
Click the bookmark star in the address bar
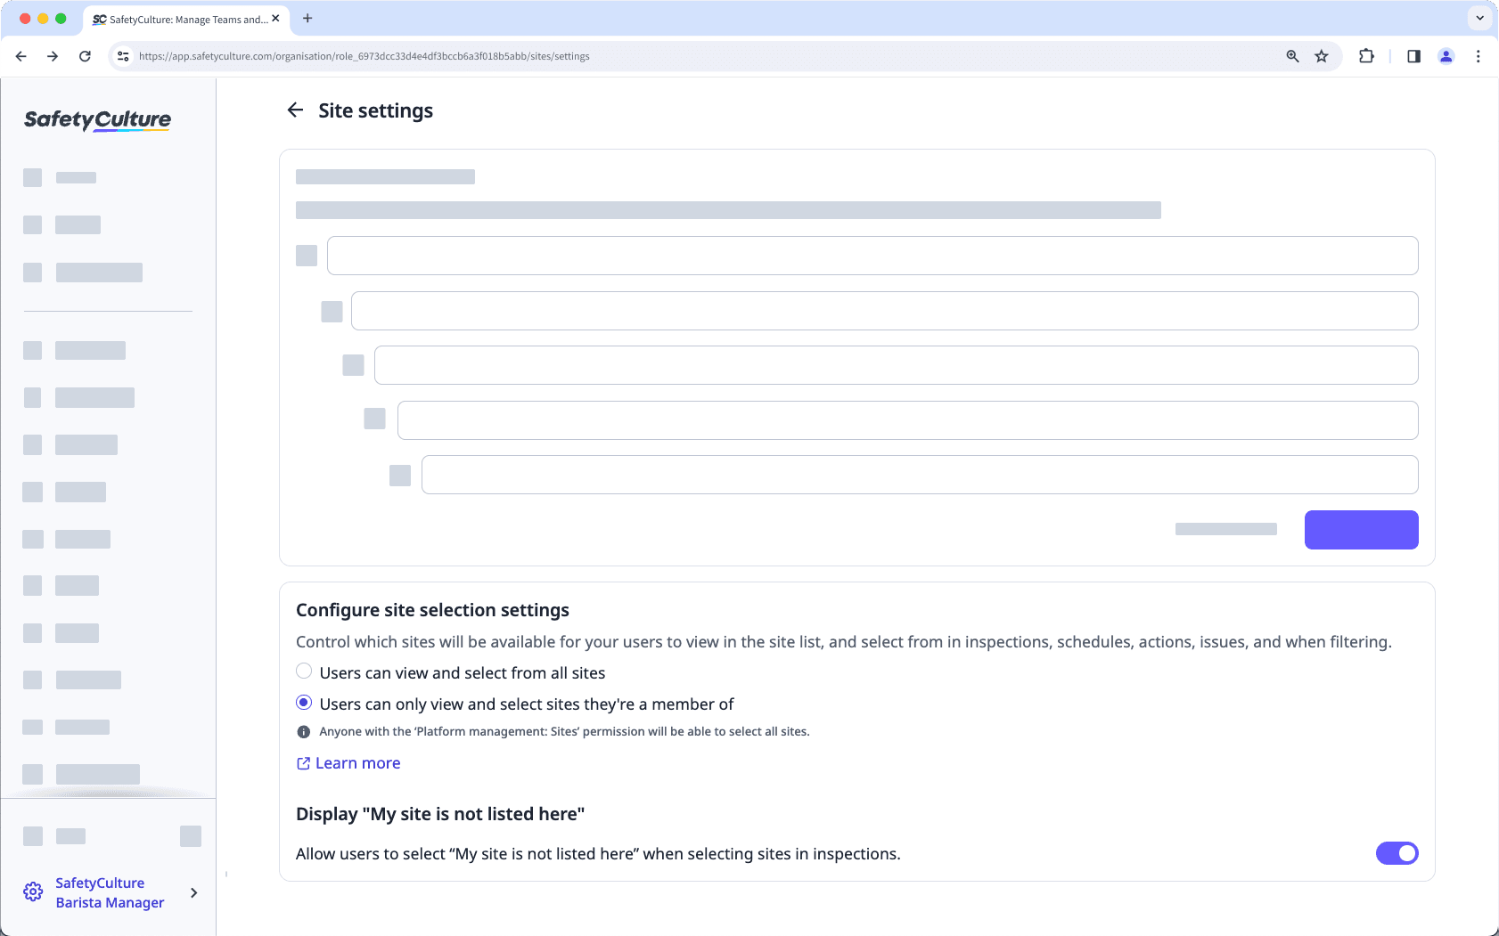click(x=1321, y=55)
